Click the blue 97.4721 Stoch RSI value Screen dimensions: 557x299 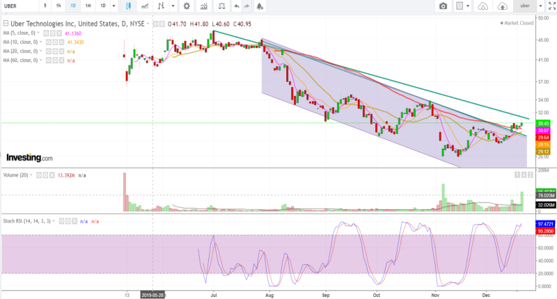point(545,224)
